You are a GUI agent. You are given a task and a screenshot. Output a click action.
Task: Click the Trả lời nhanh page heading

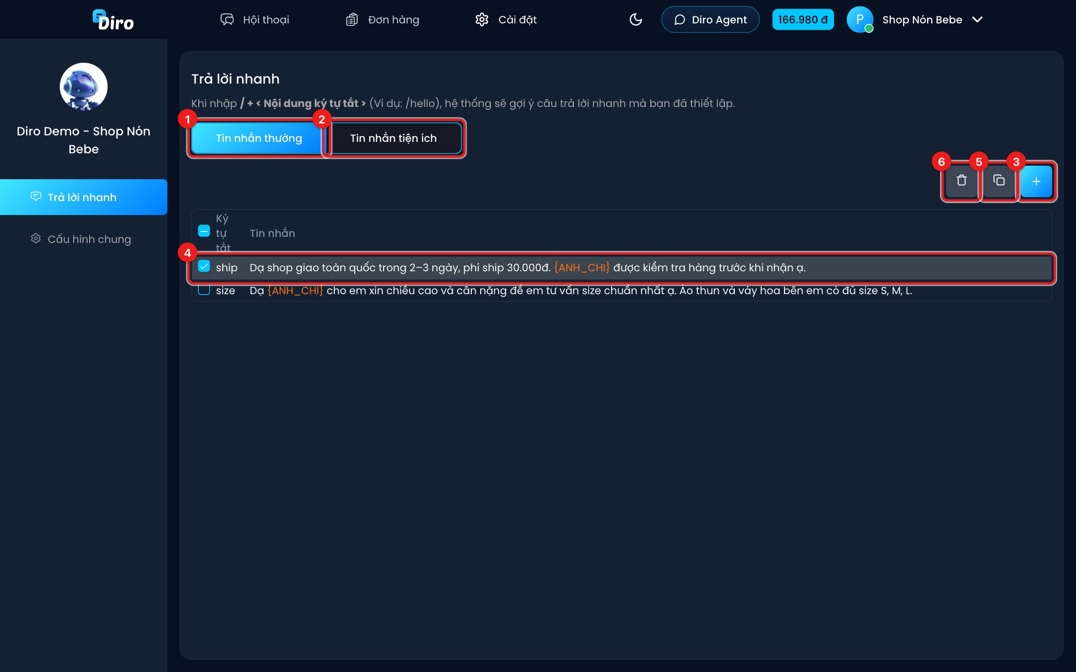point(235,79)
